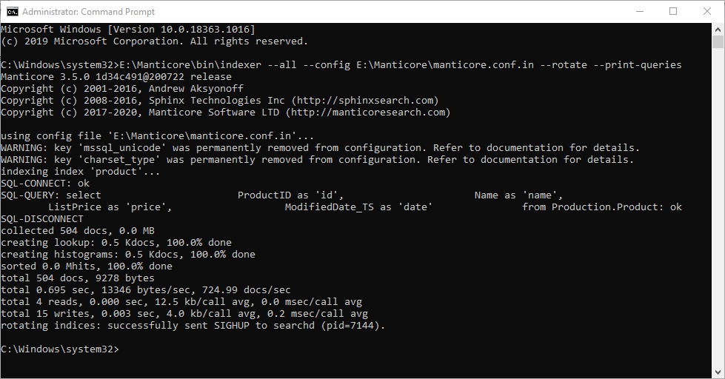Click the "indexing index 'product'" line

coord(80,172)
